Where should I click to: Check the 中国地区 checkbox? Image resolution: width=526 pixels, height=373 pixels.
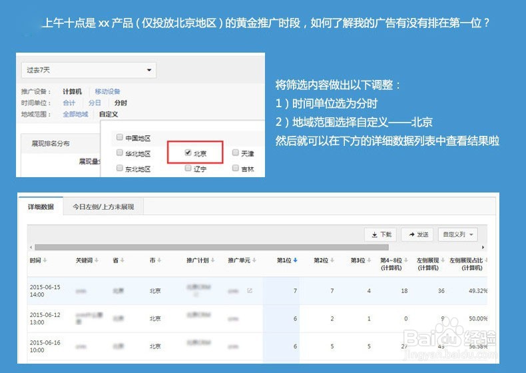point(119,137)
